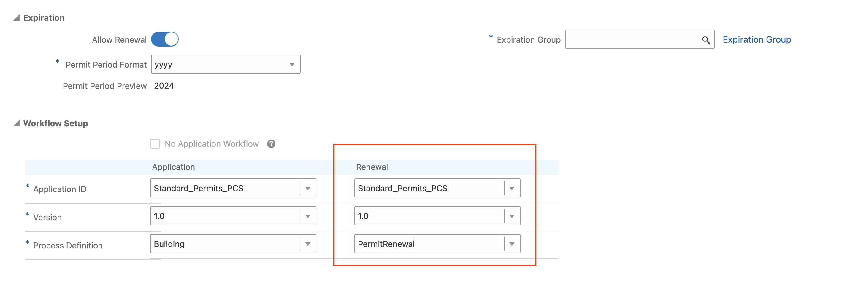Open the Expiration Group link
The image size is (847, 281).
pyautogui.click(x=756, y=39)
